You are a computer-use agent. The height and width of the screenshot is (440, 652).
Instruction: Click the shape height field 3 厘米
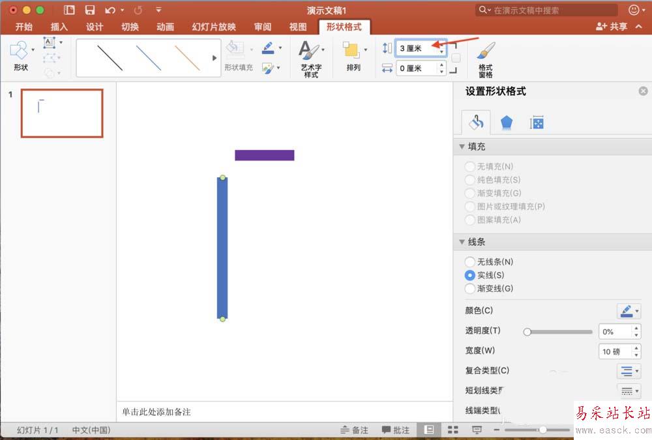[x=417, y=48]
